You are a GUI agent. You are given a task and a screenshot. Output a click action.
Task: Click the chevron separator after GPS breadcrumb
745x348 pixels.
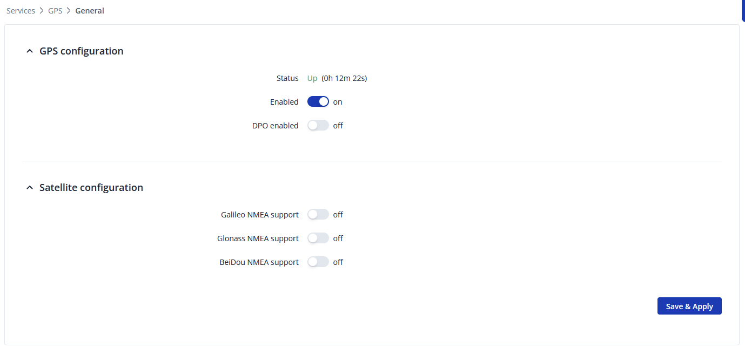point(69,11)
